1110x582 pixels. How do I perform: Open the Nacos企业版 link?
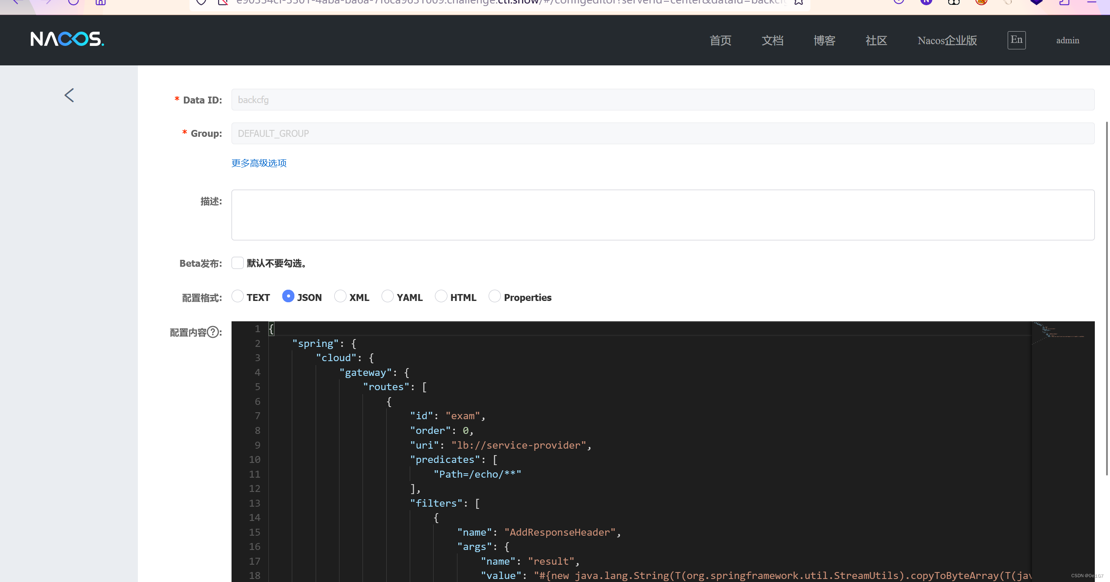point(947,40)
